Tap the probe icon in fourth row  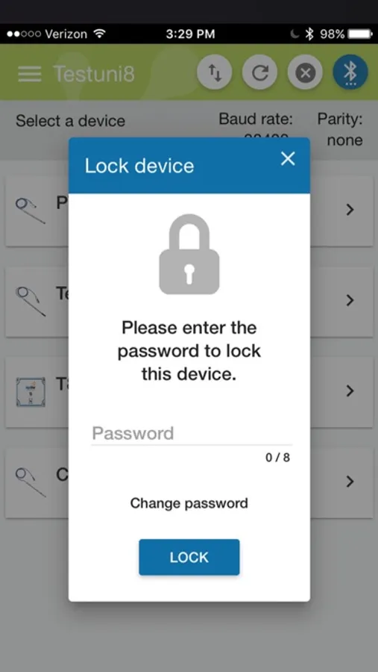pyautogui.click(x=30, y=482)
